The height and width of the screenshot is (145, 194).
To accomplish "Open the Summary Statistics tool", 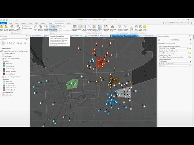I will pos(75,28).
